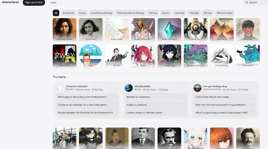Viewport: 268px width, 149px height.
Task: Select the Knight vs. Samurai prompt
Action: (156, 105)
